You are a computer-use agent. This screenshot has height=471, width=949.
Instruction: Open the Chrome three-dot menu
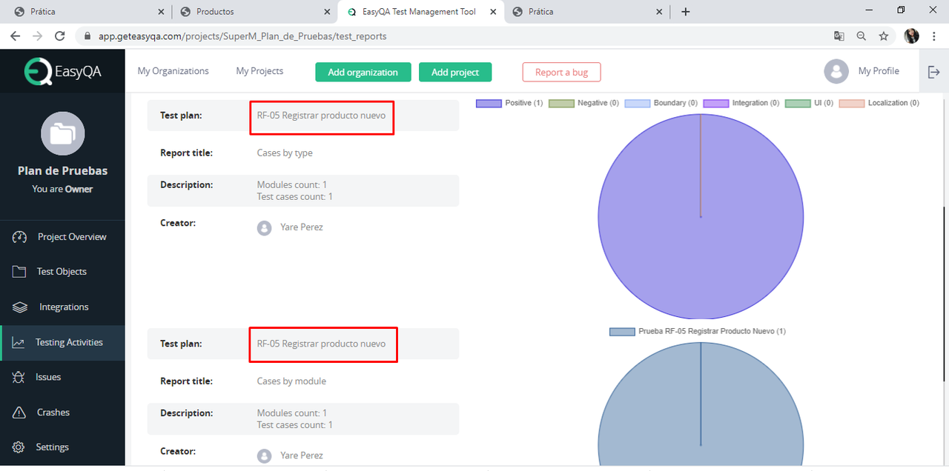[935, 36]
